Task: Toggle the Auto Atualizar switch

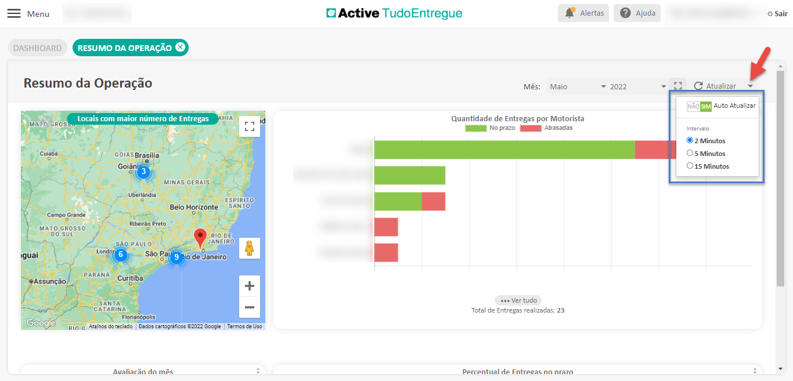Action: tap(699, 106)
